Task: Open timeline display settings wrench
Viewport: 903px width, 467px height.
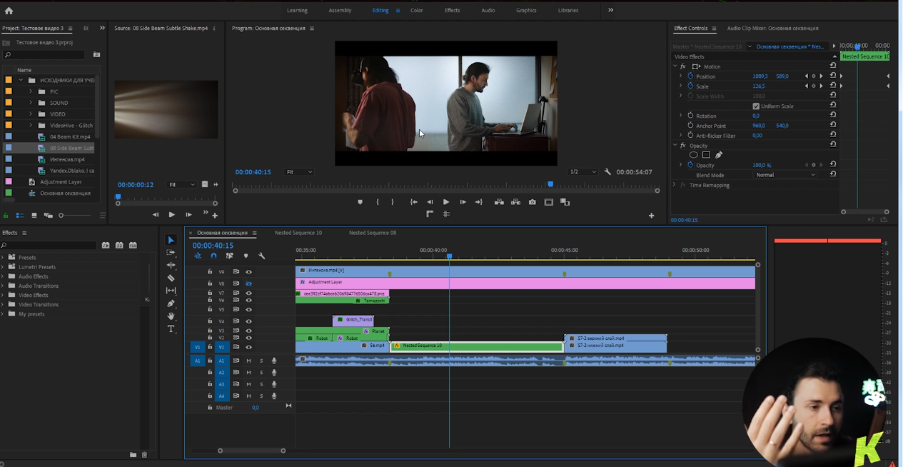Action: [x=261, y=256]
